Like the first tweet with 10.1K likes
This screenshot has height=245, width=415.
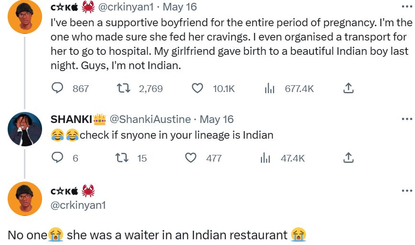pos(197,88)
